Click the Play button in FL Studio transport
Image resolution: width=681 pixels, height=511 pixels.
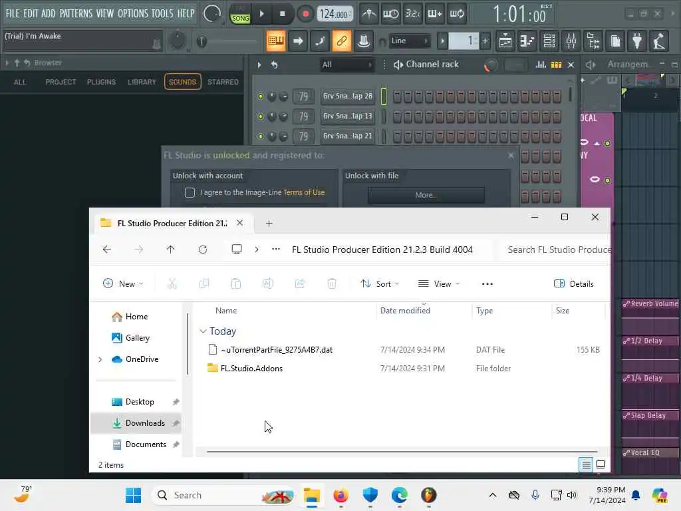(x=261, y=14)
